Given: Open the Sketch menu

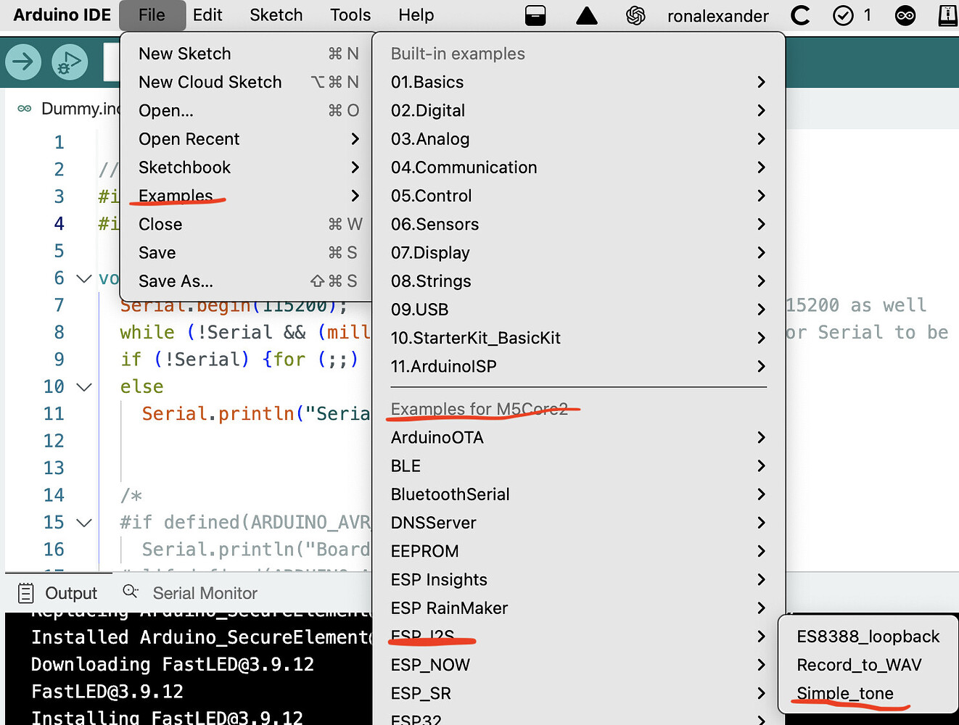Looking at the screenshot, I should point(276,15).
